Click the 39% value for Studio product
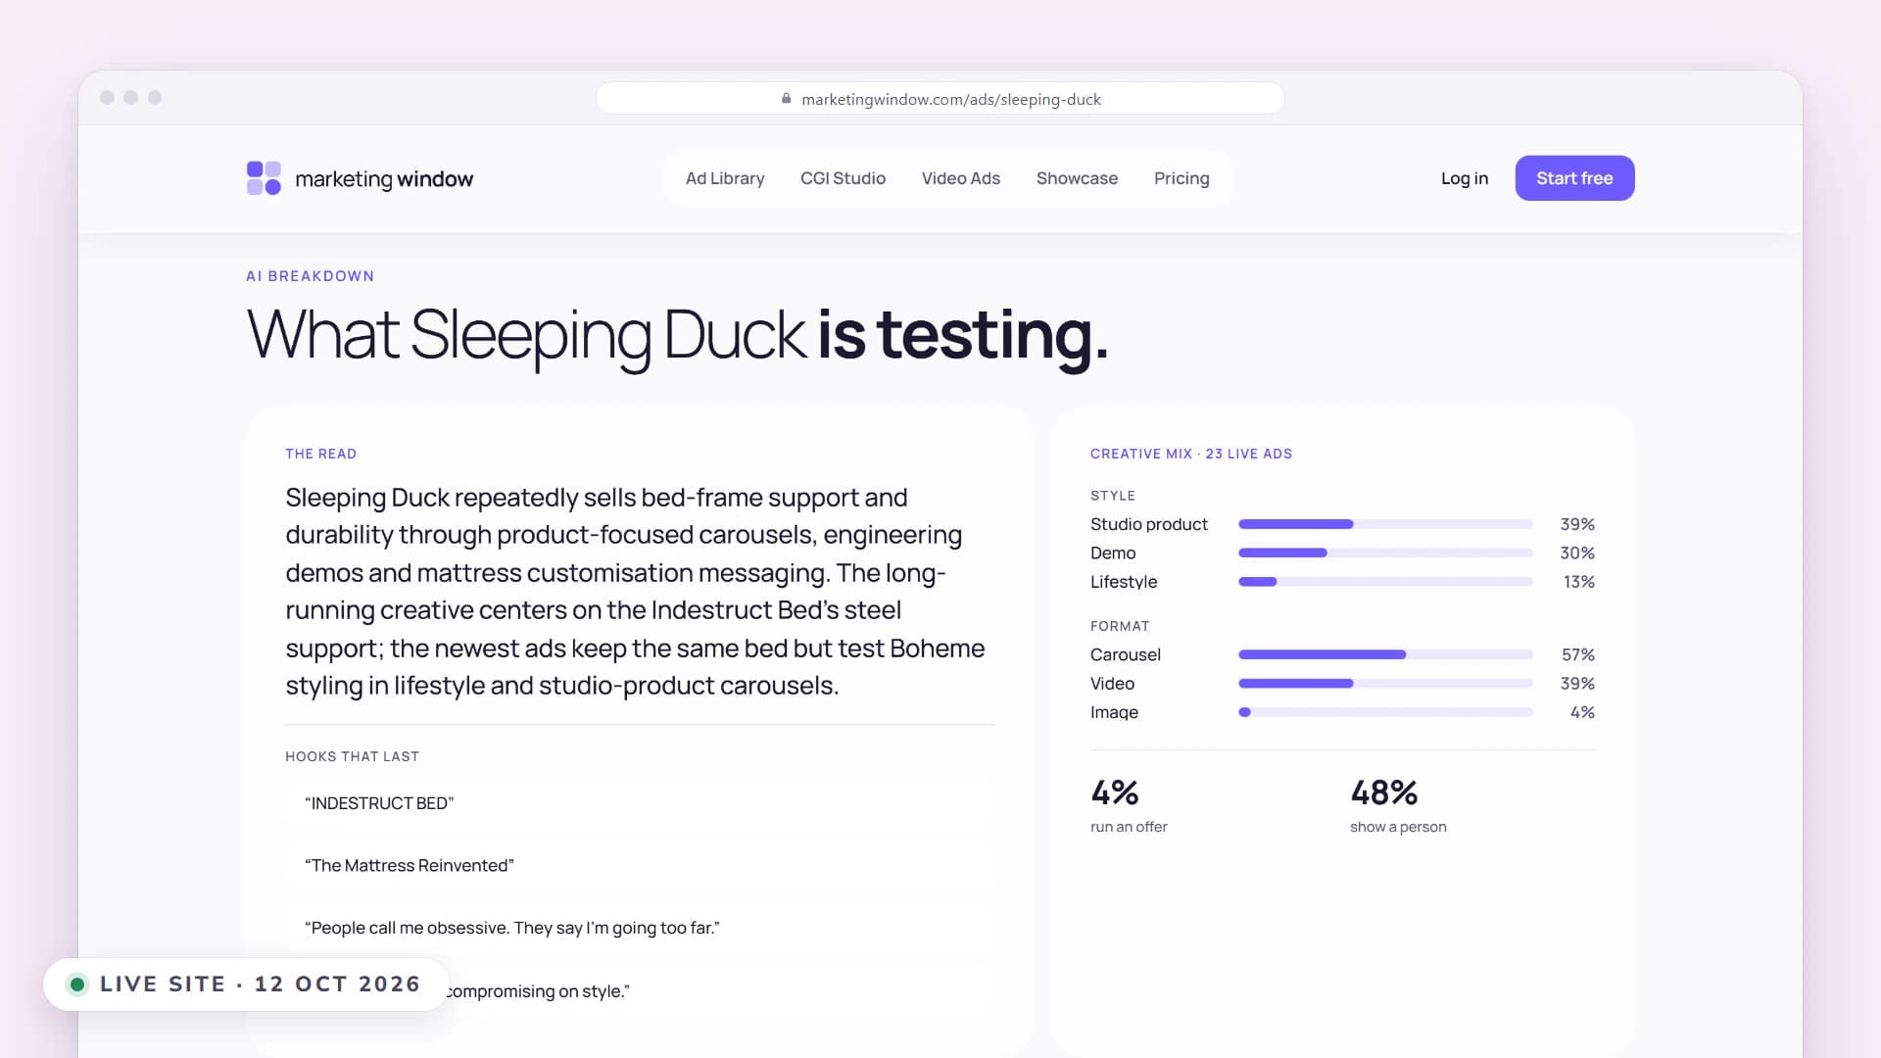 tap(1577, 524)
